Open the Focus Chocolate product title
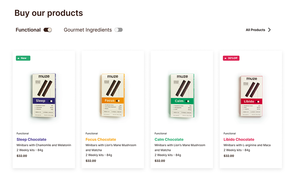Screen dimensions: 296x174 101,140
